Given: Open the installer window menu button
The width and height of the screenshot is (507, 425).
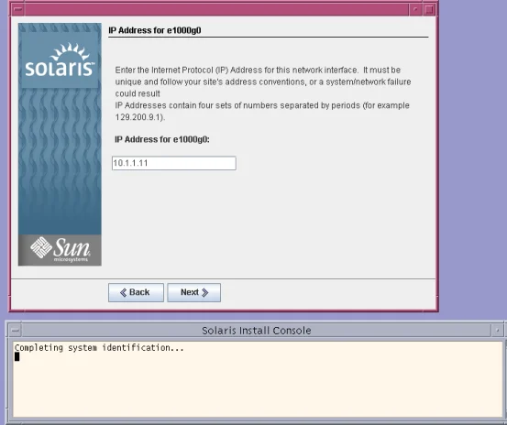Looking at the screenshot, I should point(18,9).
